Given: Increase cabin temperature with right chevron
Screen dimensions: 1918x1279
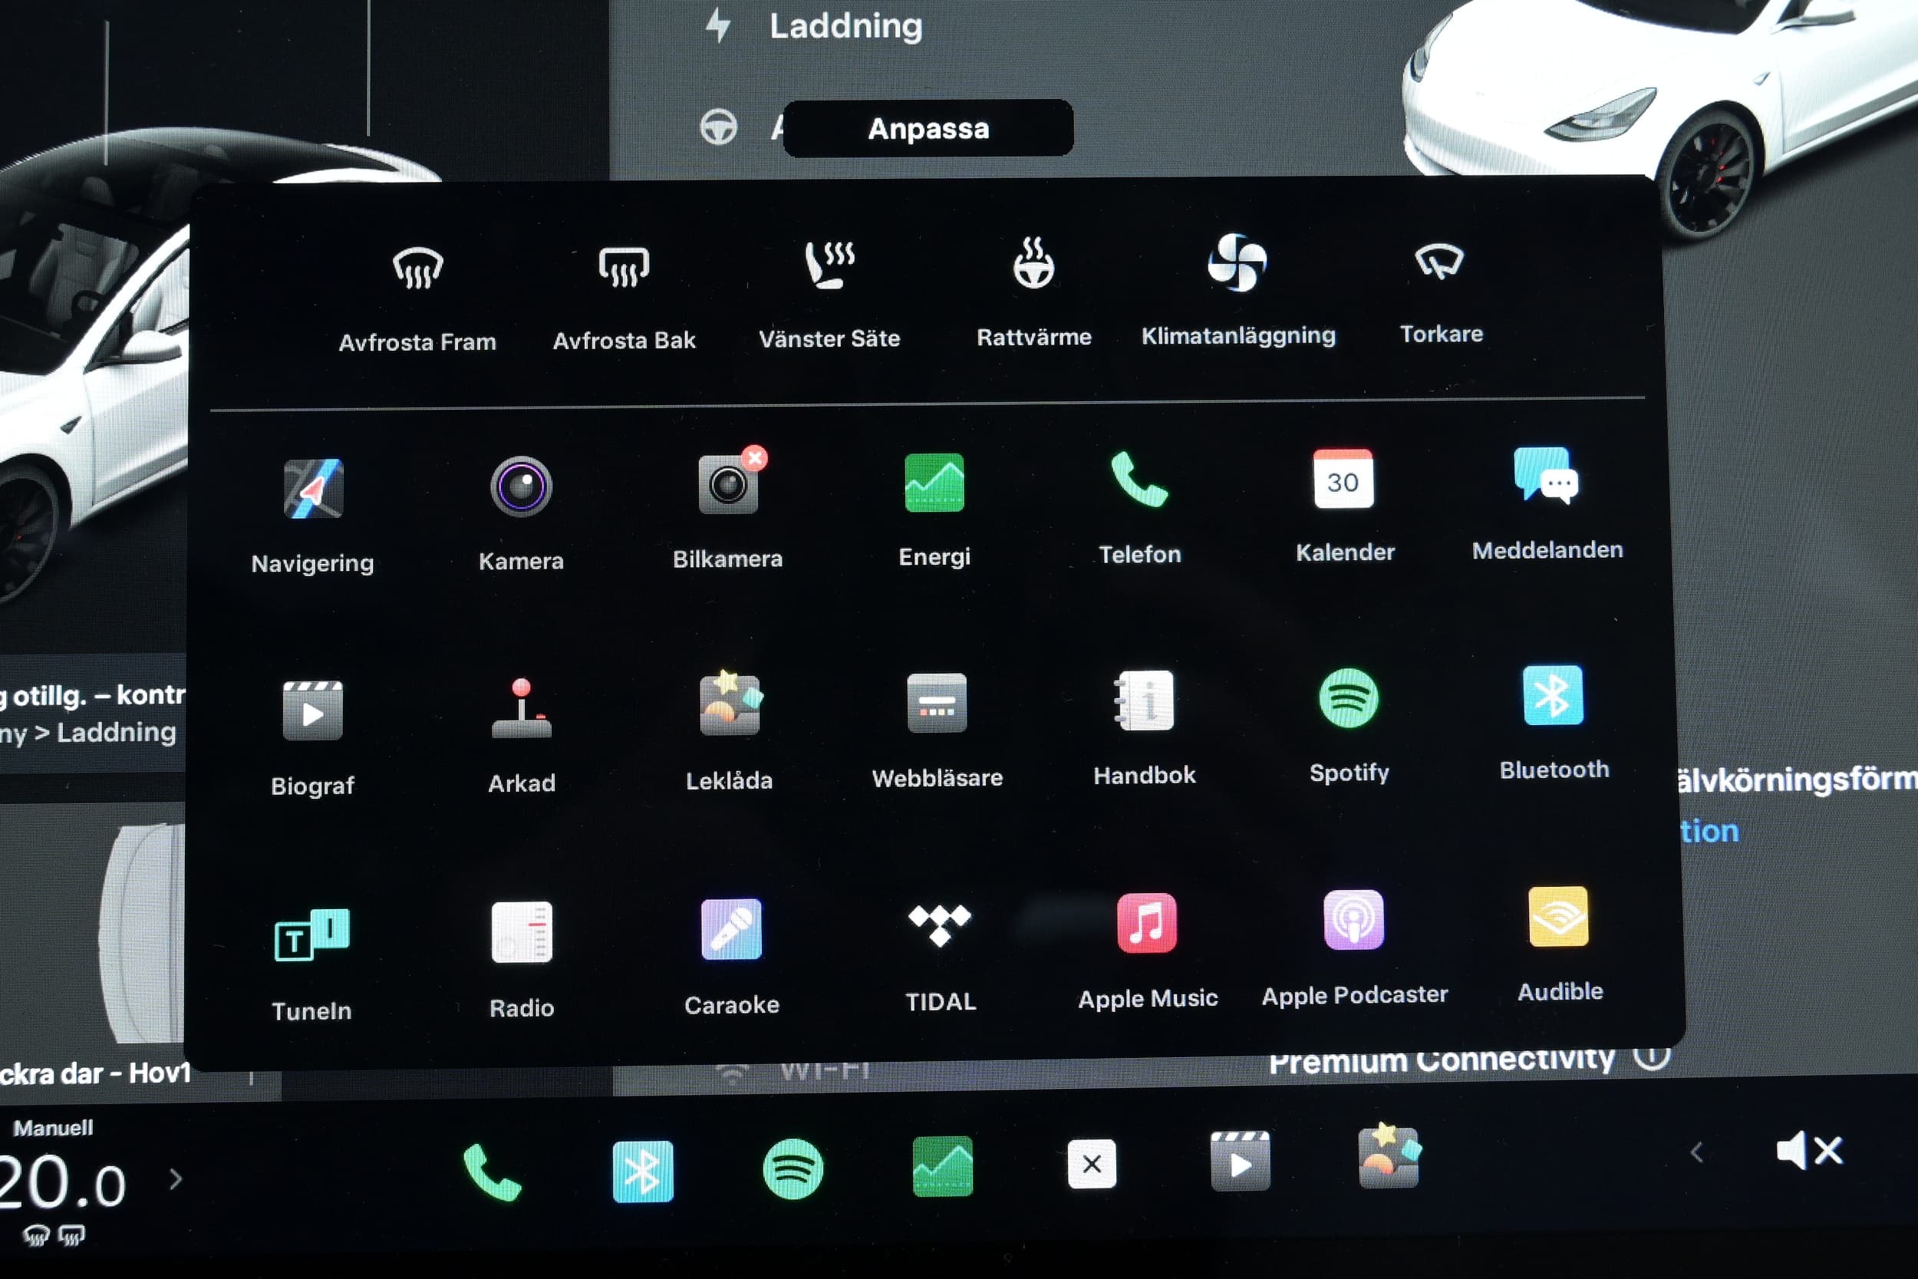Looking at the screenshot, I should coord(176,1179).
